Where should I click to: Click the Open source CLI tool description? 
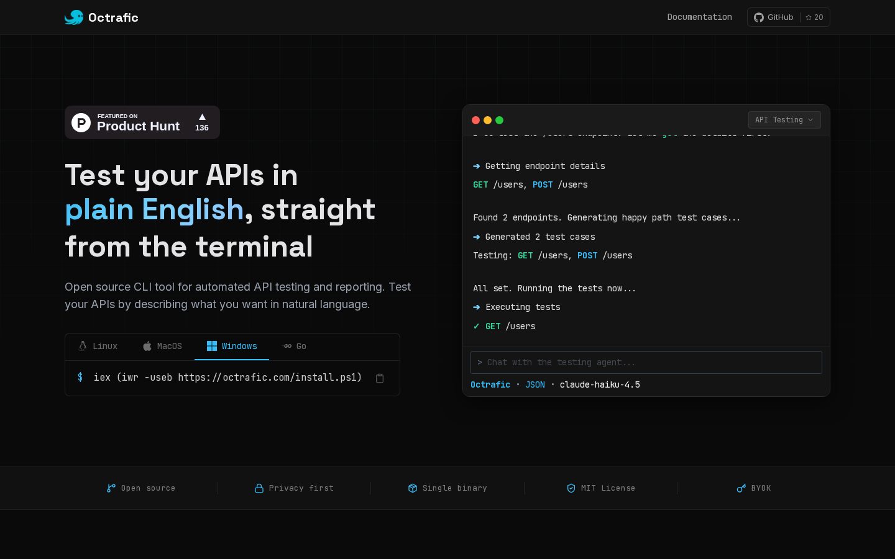[x=238, y=296]
